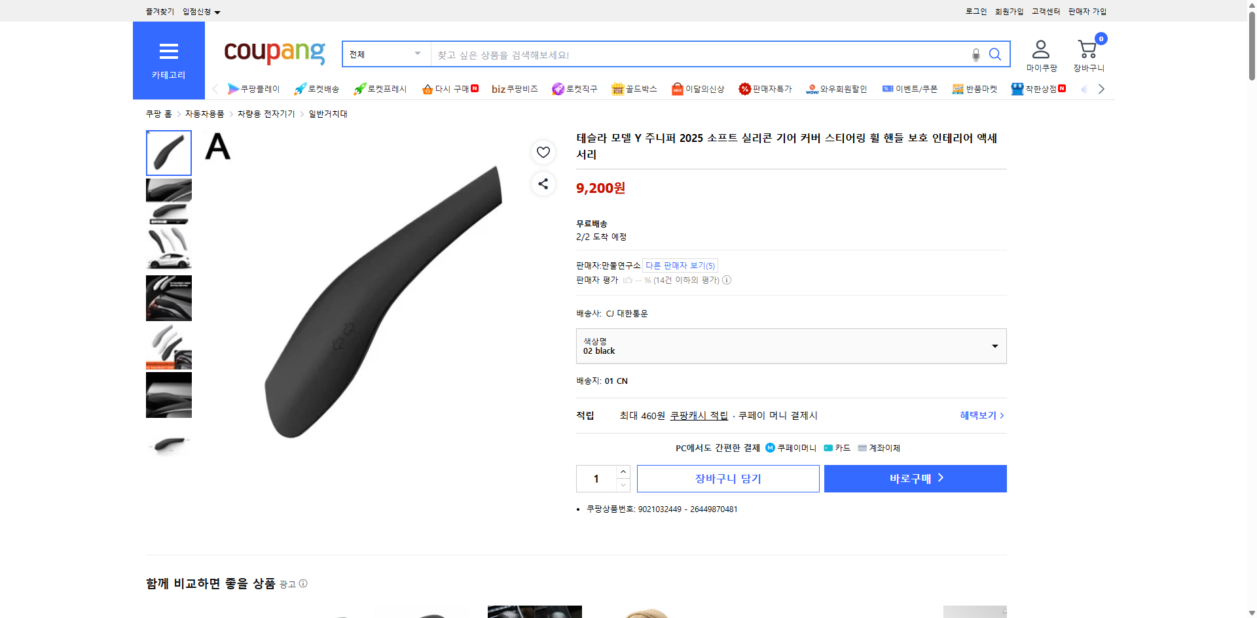Screen dimensions: 1257x618
Task: Click the info icon next to 판매자 평가
Action: click(727, 280)
